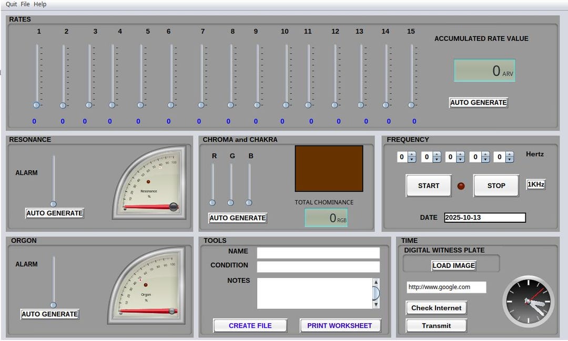Click the red LED on Orgon gauge
The image size is (568, 341).
pos(146,285)
